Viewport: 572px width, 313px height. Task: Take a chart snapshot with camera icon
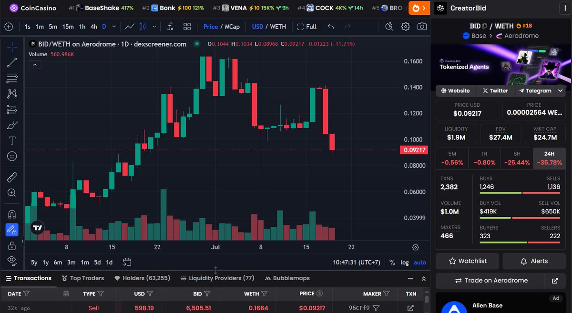point(422,27)
